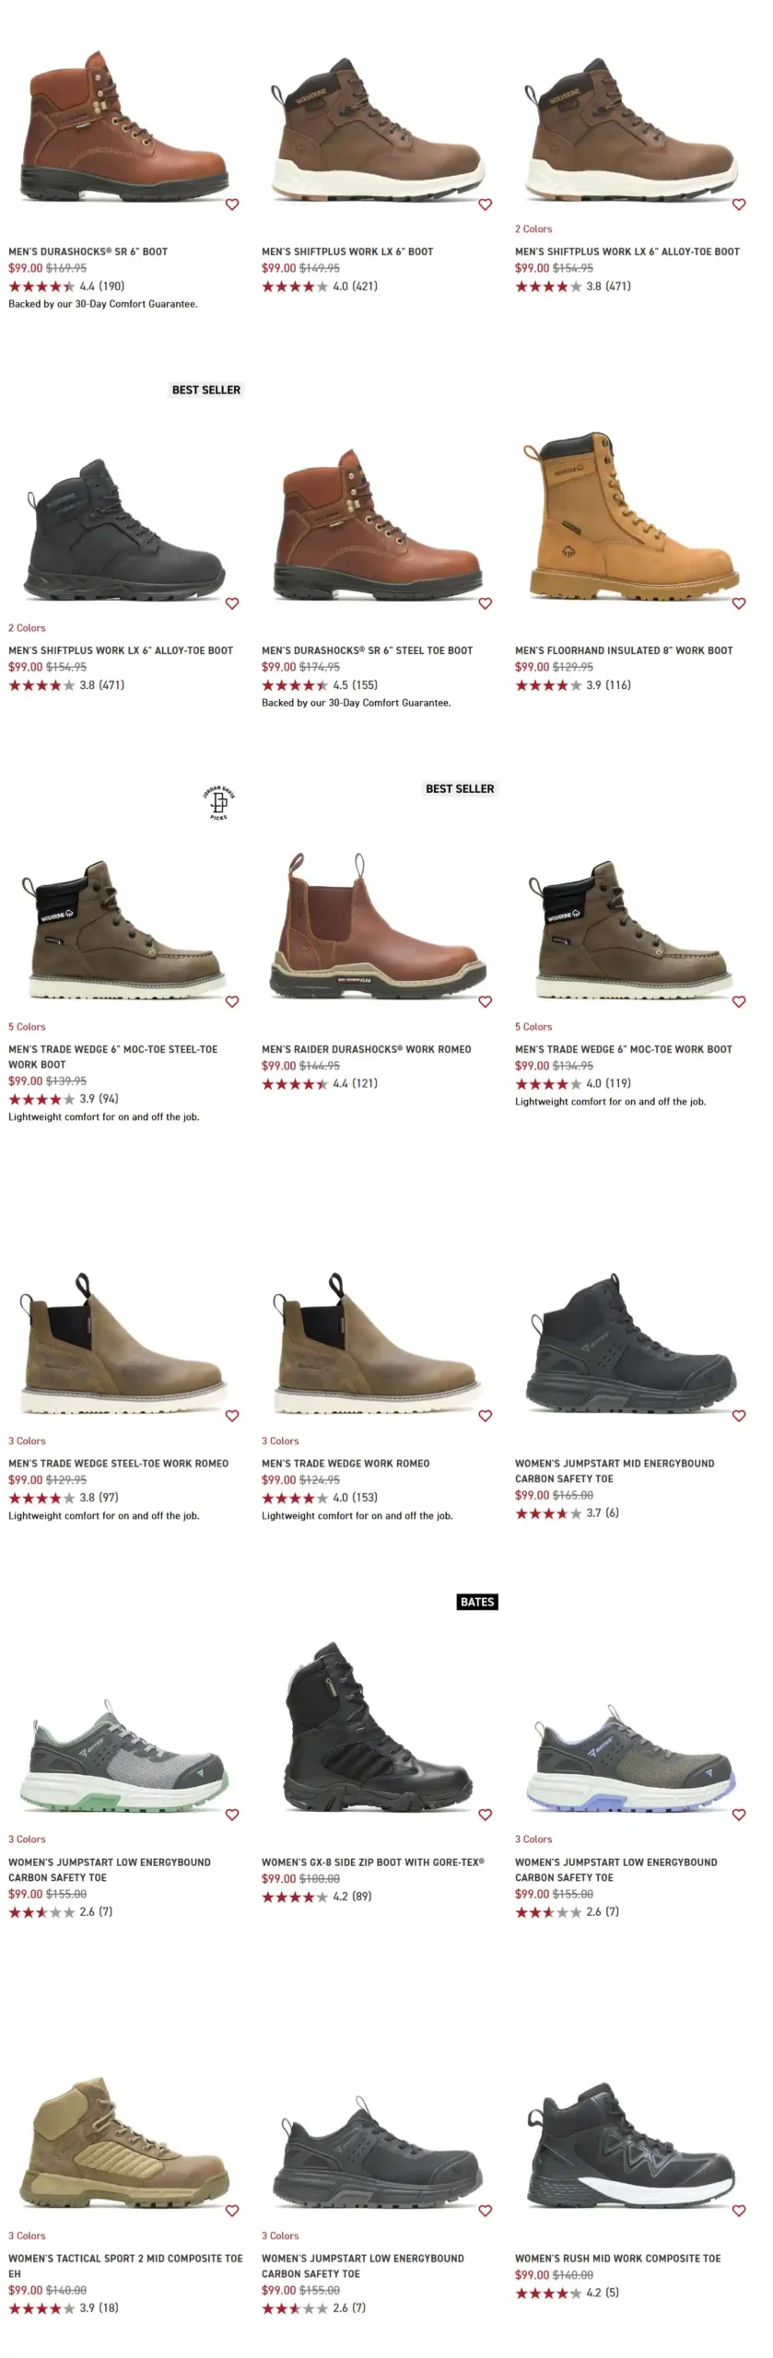This screenshot has height=2358, width=773.
Task: Heart the Women's GX-8 Side Zip Boot
Action: [486, 1815]
